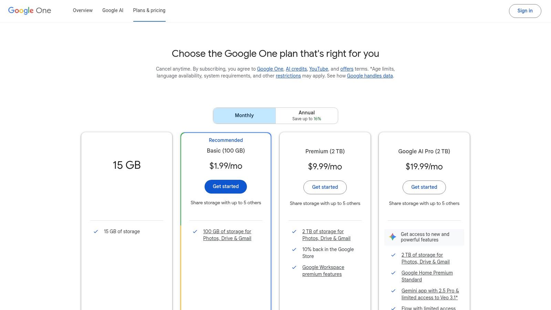551x310 pixels.
Task: Select the Monthly billing option
Action: tap(244, 115)
